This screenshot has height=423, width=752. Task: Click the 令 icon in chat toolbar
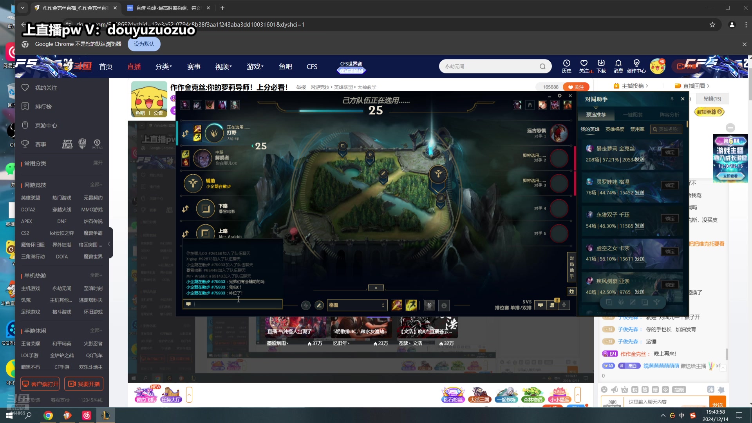pyautogui.click(x=665, y=390)
